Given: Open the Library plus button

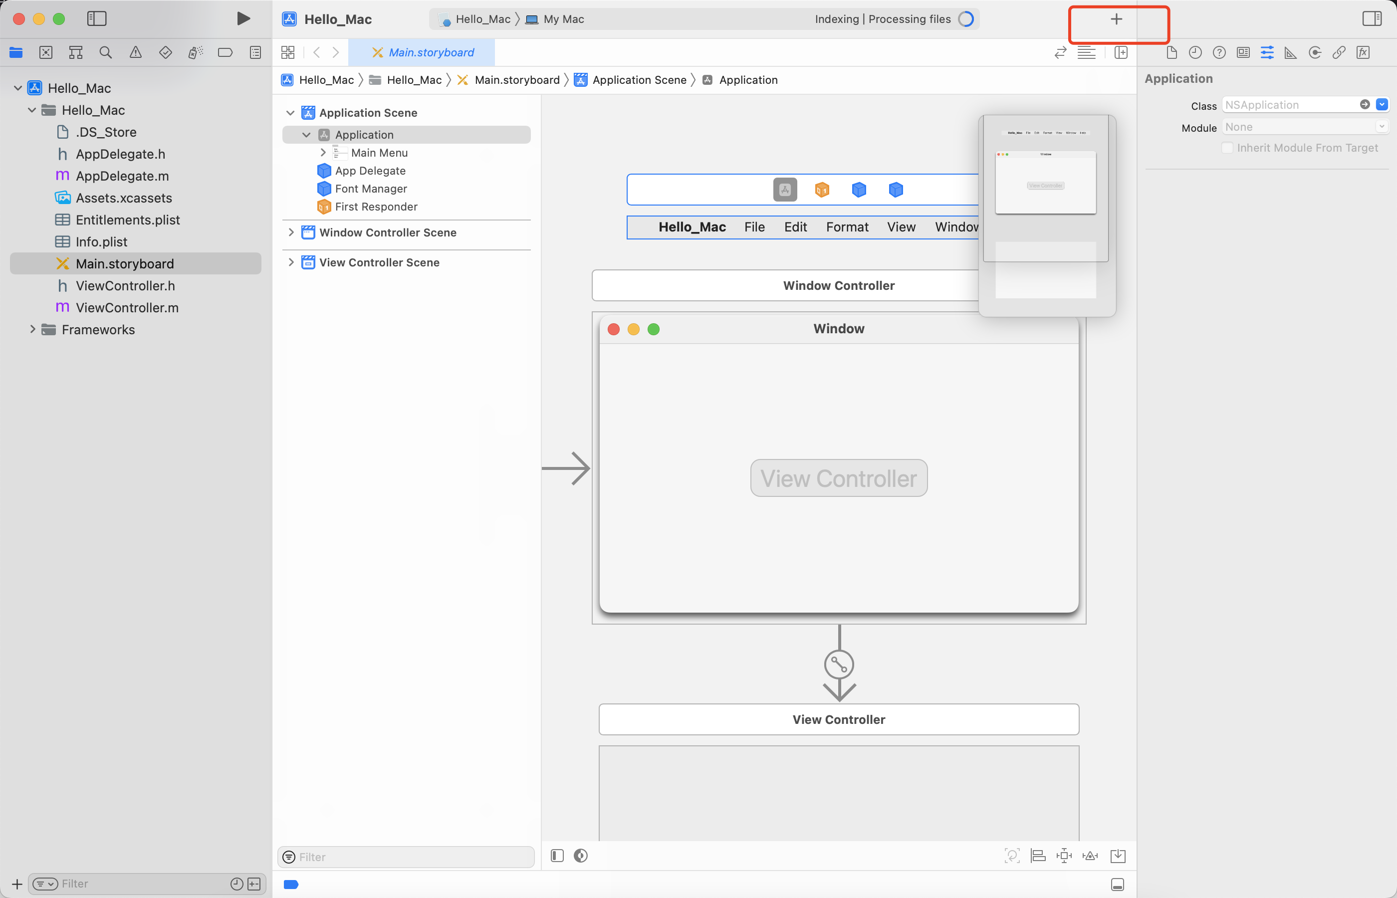Looking at the screenshot, I should (1116, 18).
